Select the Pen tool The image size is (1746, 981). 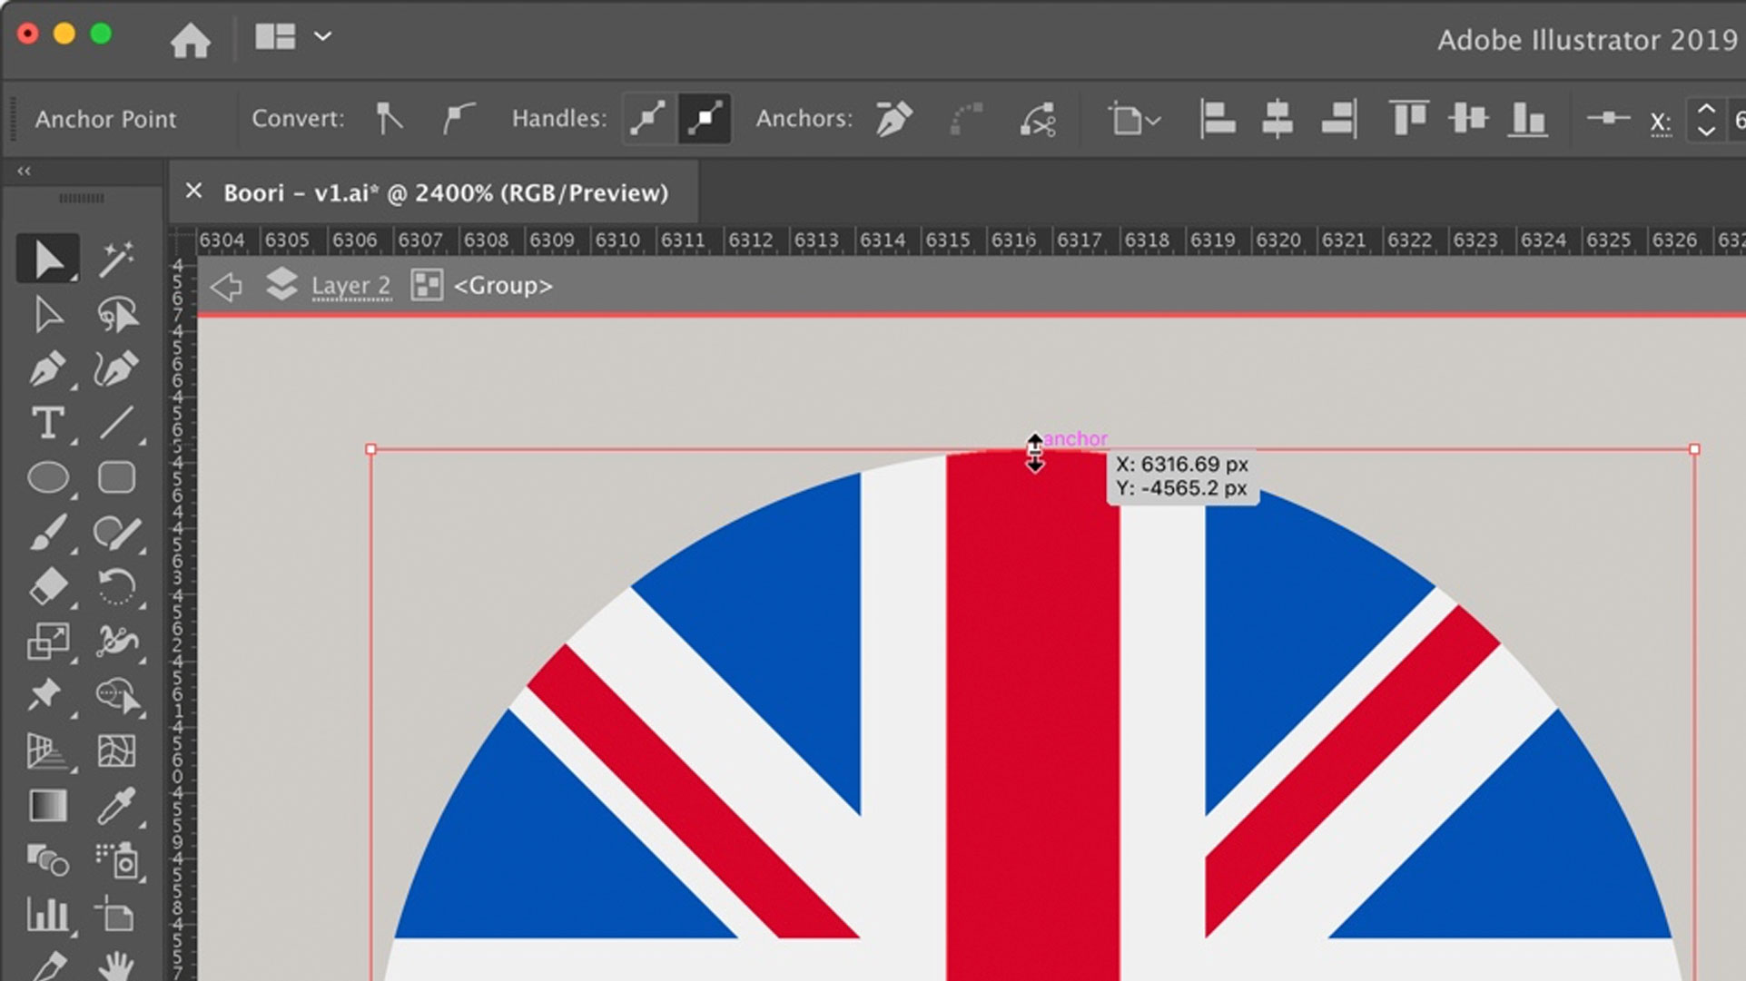coord(47,369)
